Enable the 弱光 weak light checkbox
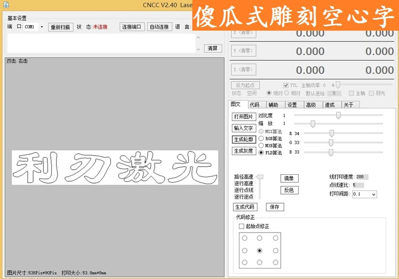The width and height of the screenshot is (399, 279). (371, 93)
